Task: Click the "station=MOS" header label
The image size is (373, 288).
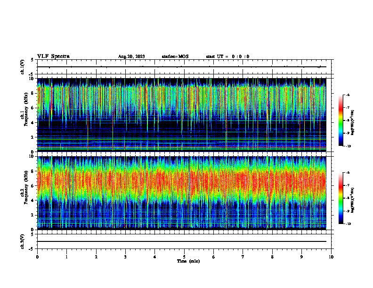Action: tap(175, 56)
